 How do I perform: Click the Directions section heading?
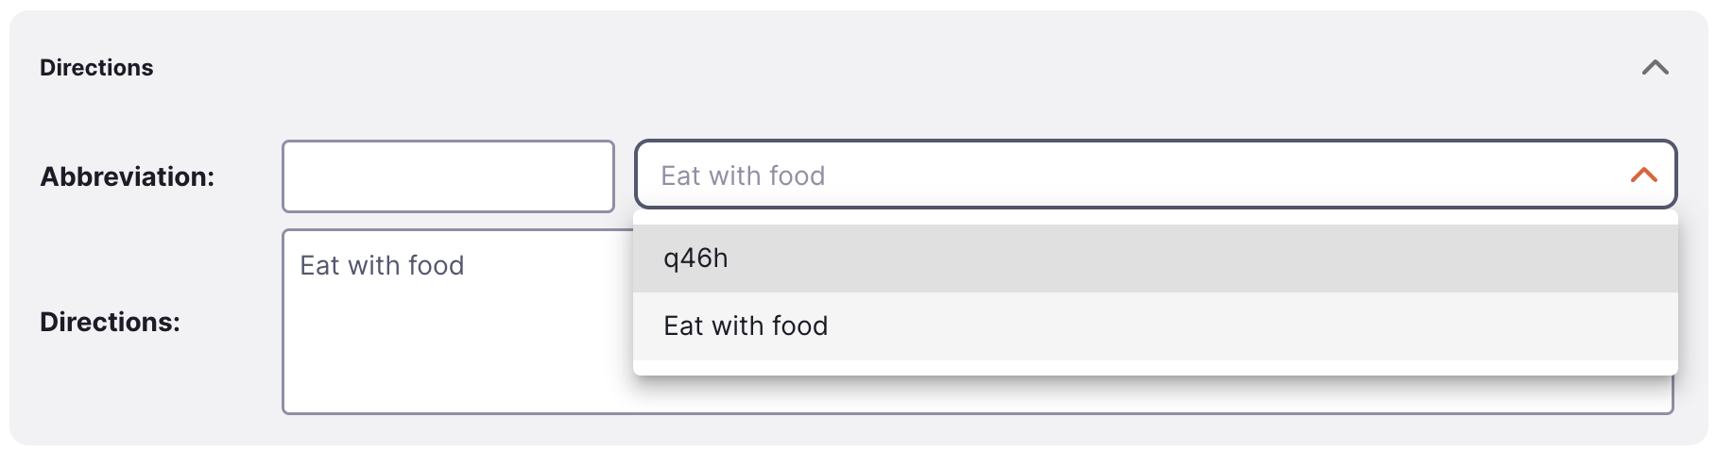point(96,68)
